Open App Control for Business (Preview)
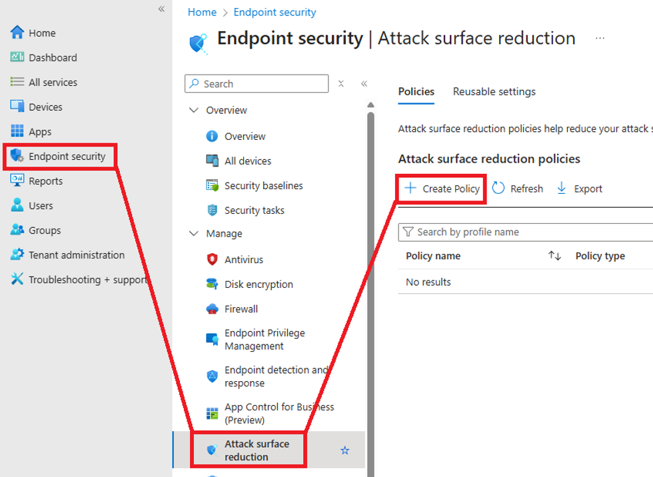Viewport: 653px width, 477px height. click(x=274, y=412)
